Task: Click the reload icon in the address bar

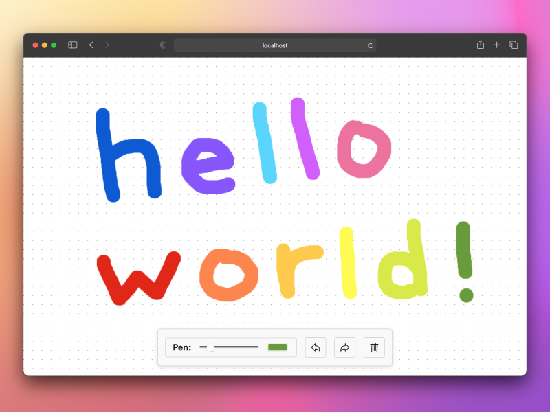Action: pos(370,45)
